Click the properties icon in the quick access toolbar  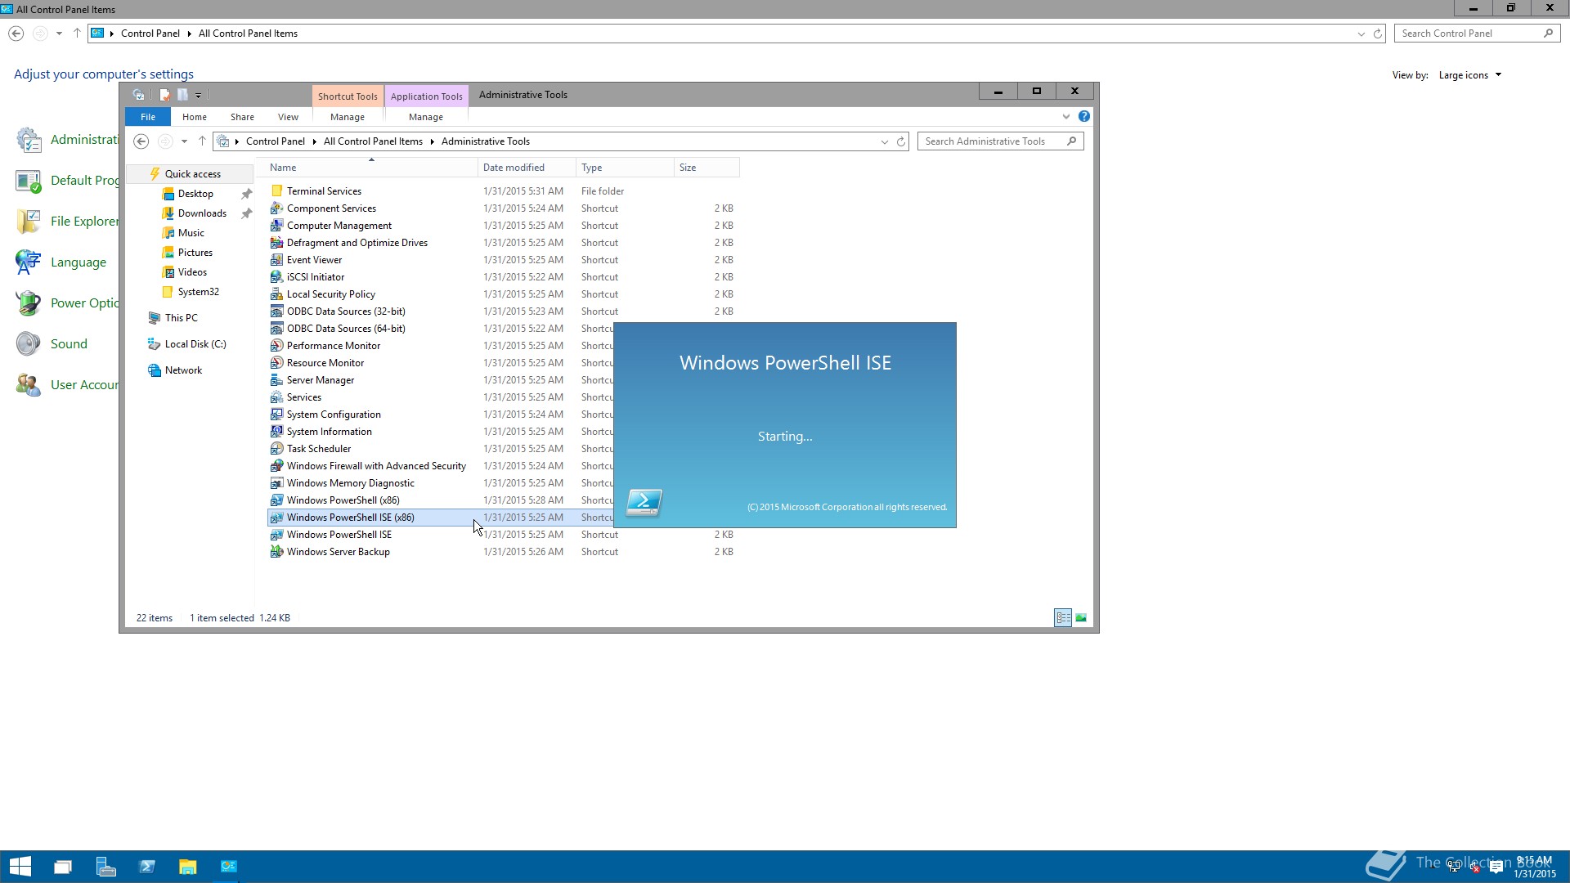164,95
